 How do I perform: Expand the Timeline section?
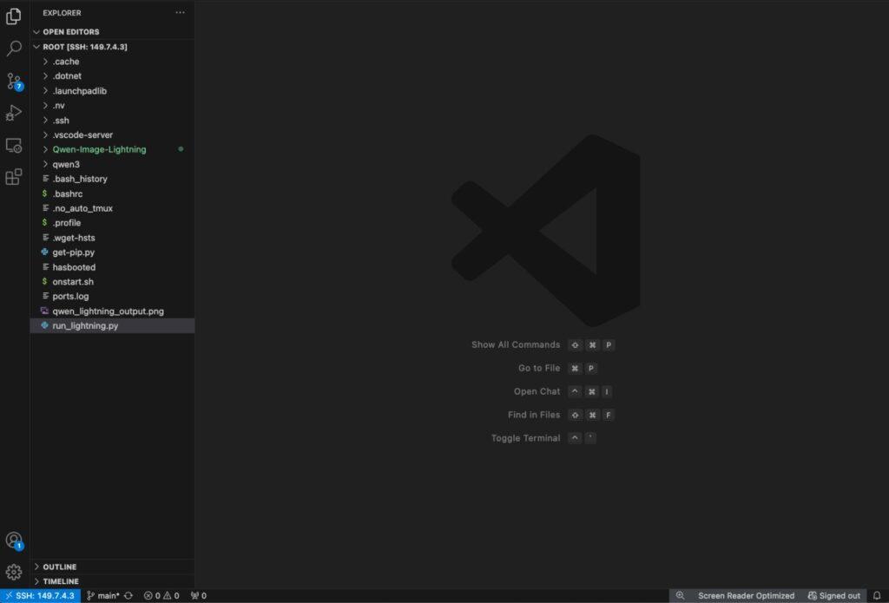click(112, 581)
